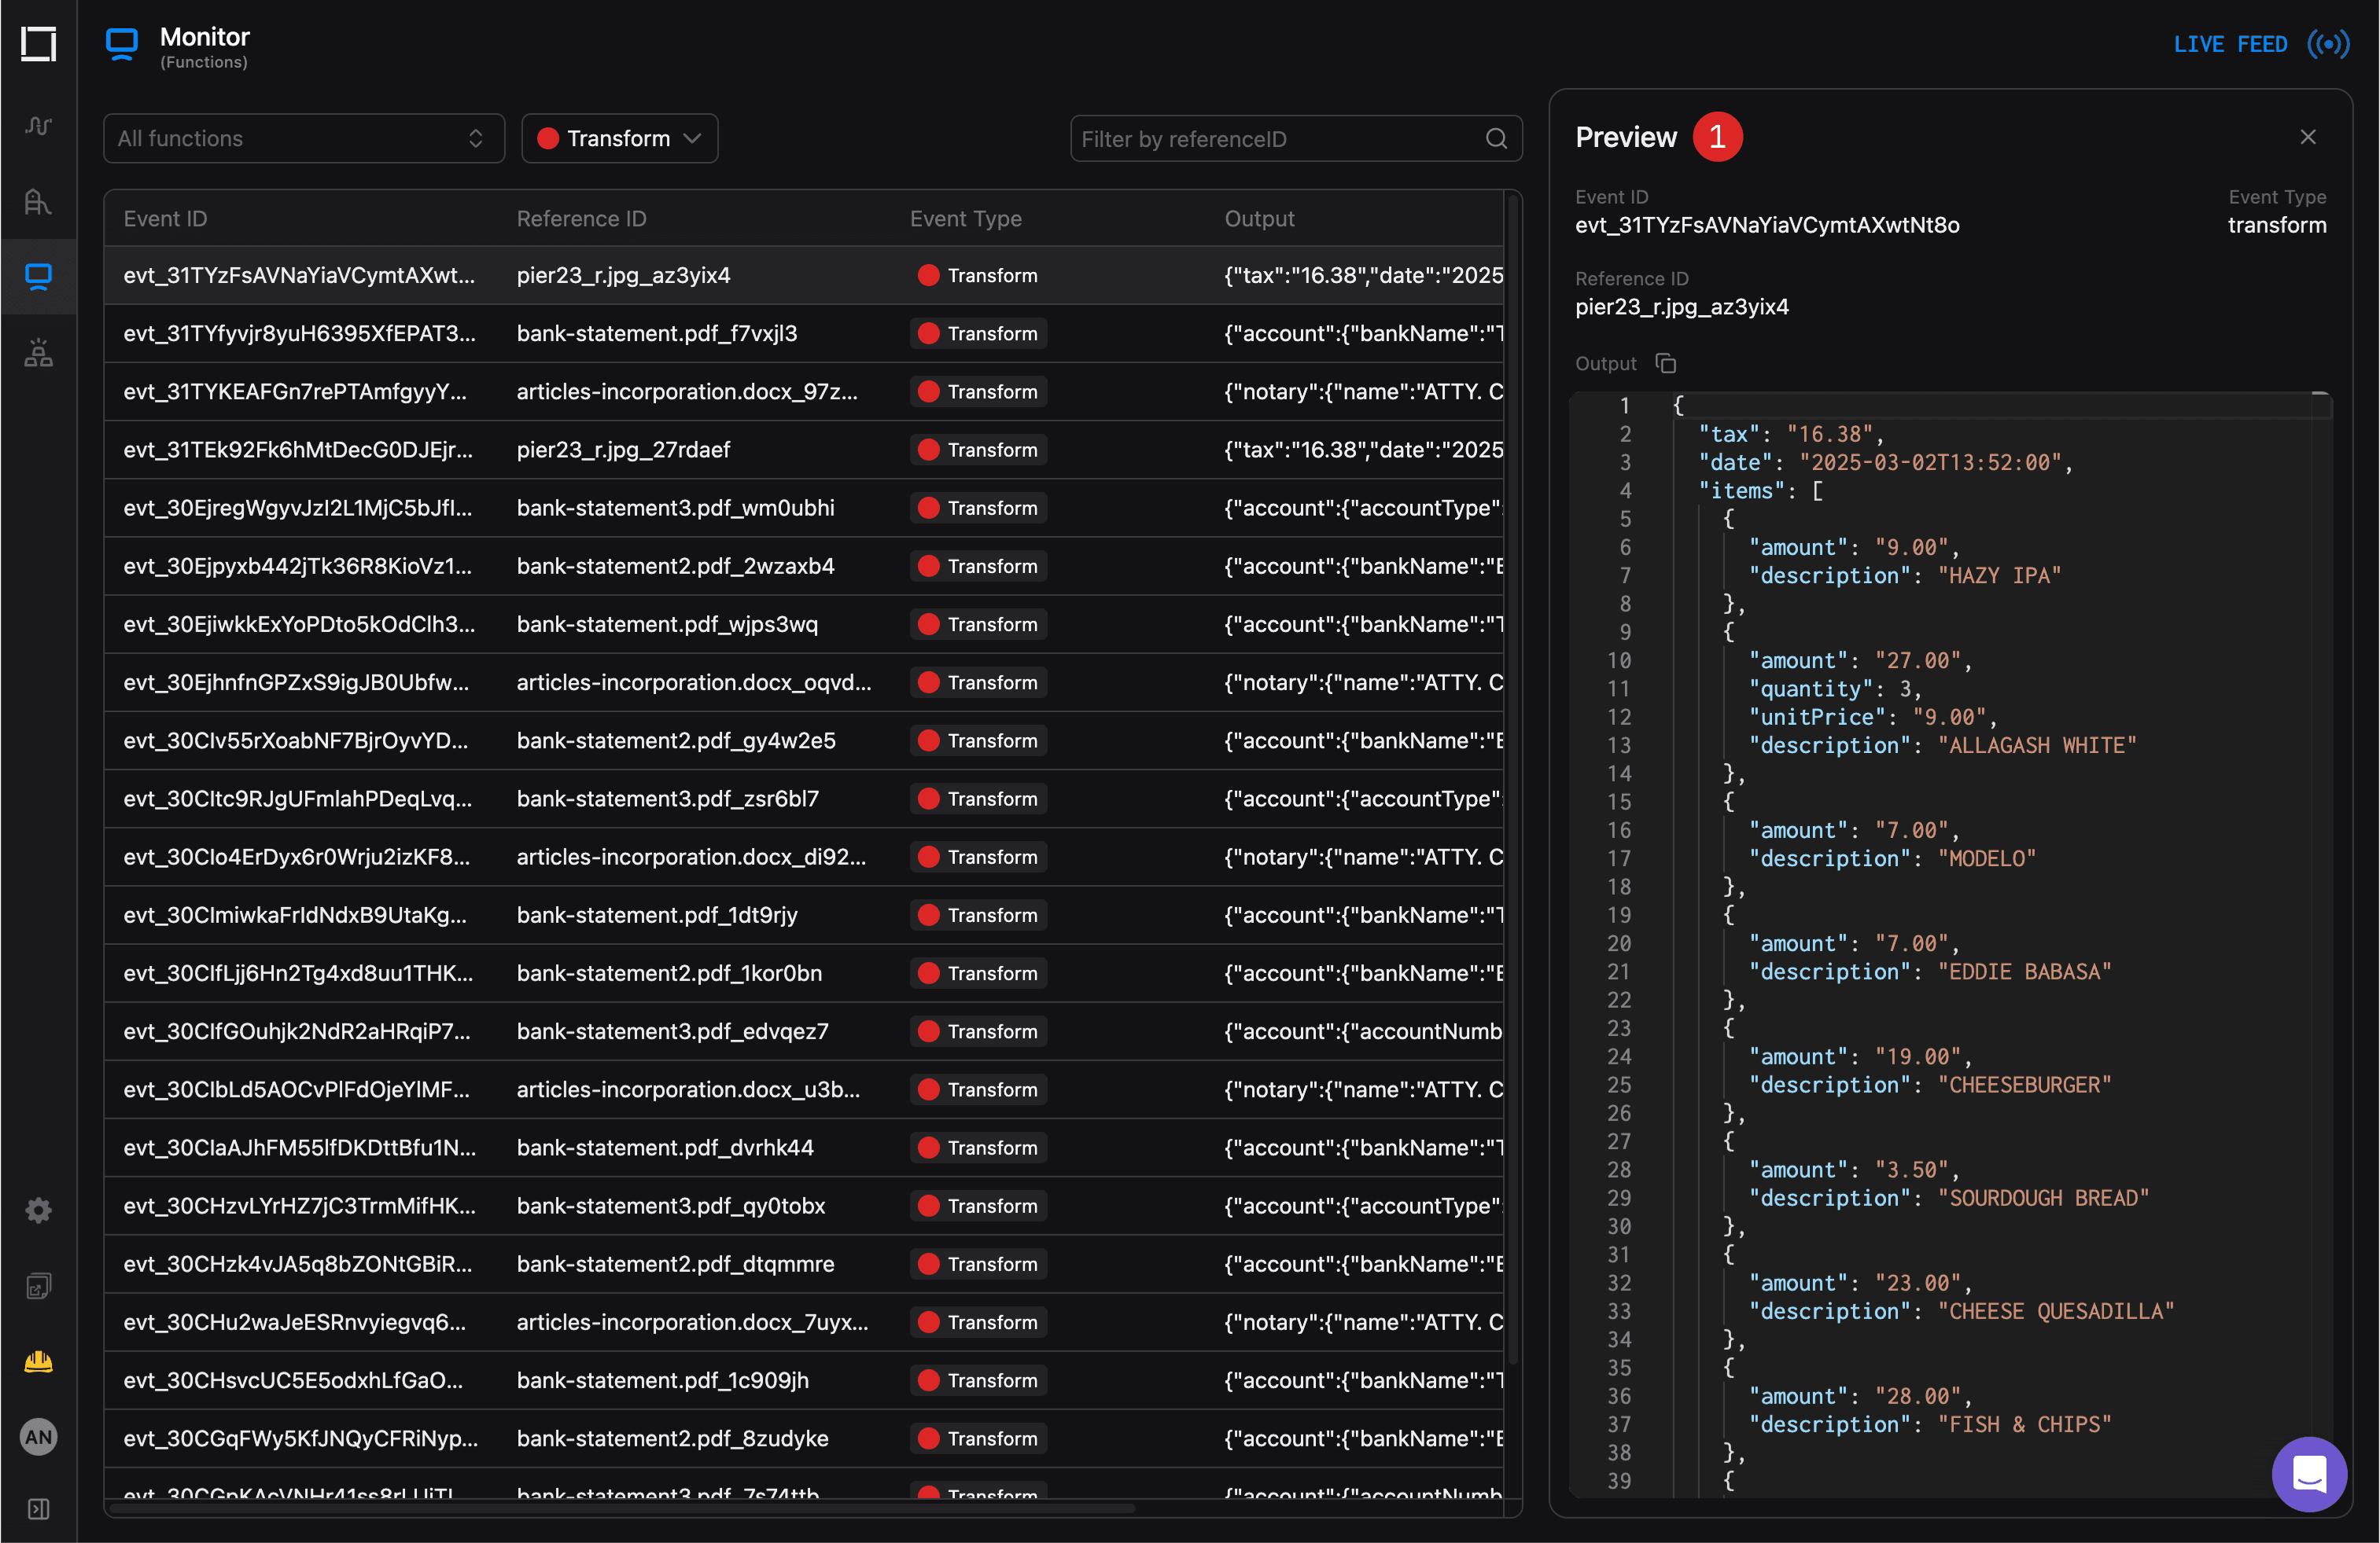Select the Monitor icon in the sidebar
This screenshot has width=2380, height=1543.
click(x=38, y=277)
